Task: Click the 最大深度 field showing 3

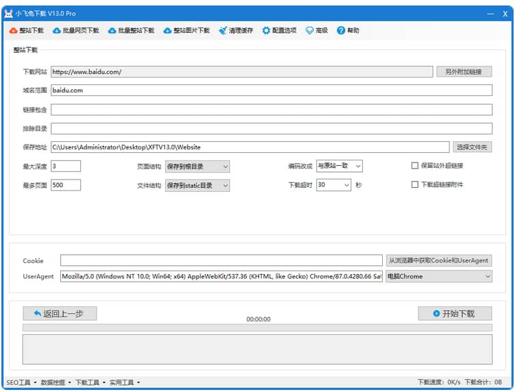Action: click(66, 166)
